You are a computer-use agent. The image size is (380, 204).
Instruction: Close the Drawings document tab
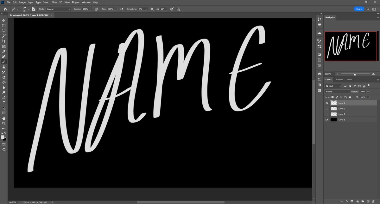(x=52, y=15)
